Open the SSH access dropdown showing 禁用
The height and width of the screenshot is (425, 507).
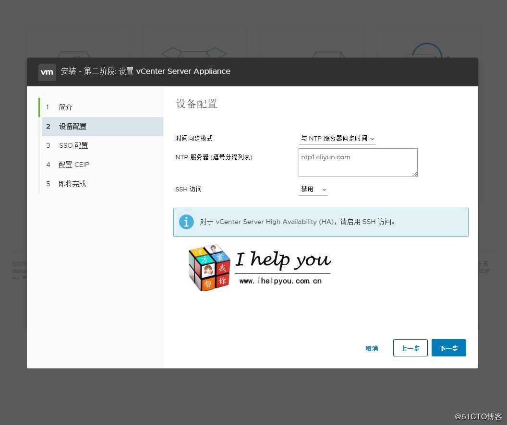pos(313,189)
